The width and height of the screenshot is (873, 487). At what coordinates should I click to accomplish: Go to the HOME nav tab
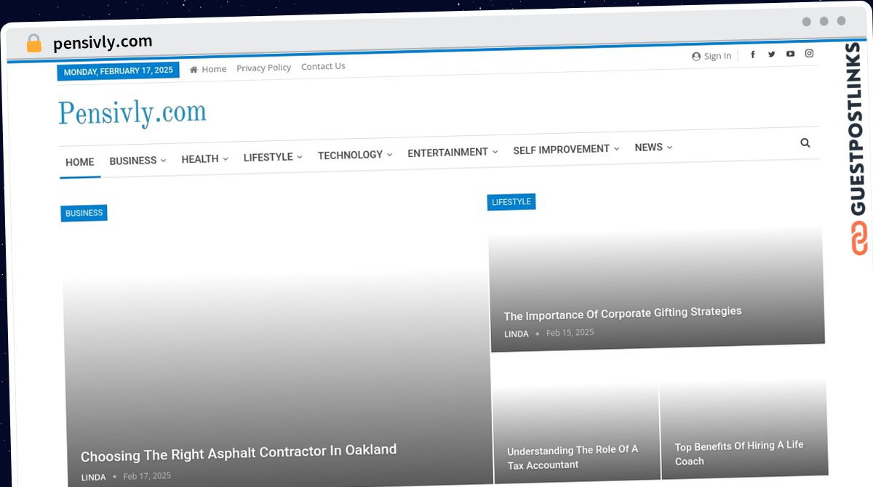pos(80,162)
